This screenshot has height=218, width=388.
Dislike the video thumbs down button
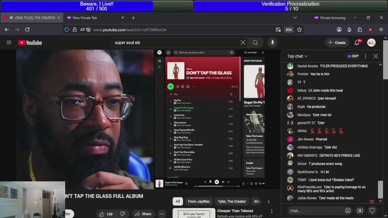coord(122,214)
